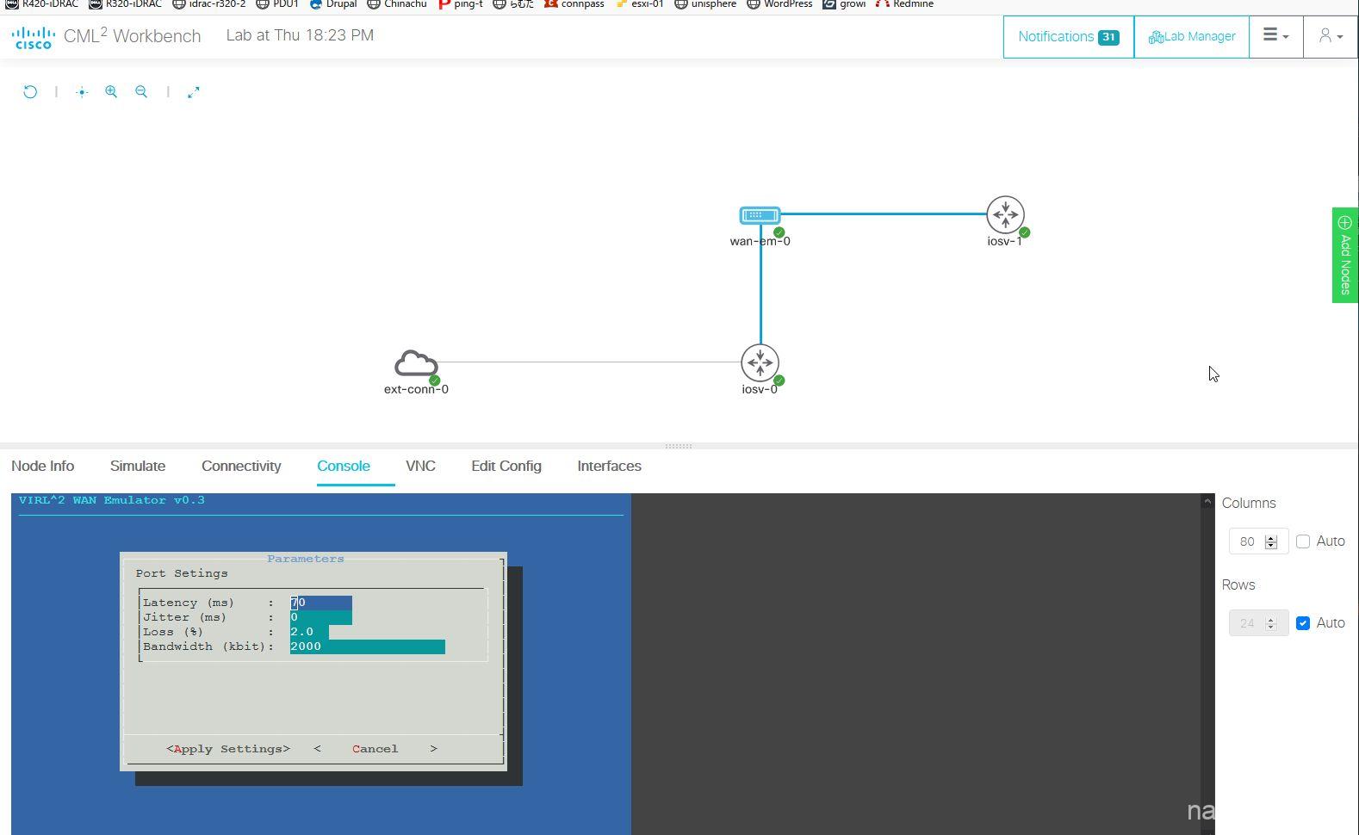
Task: Open the unisphere bookmark
Action: (705, 4)
